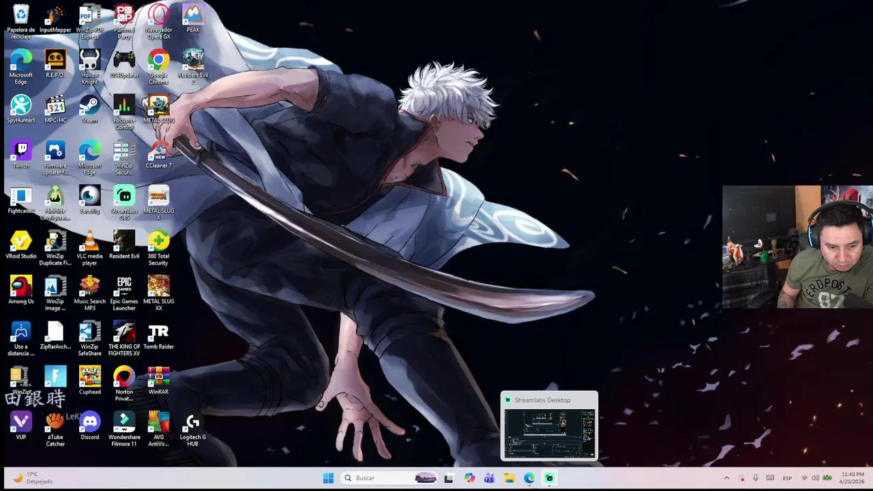This screenshot has width=873, height=491.
Task: Select Streamlabs OBS desktop shortcut
Action: point(124,203)
